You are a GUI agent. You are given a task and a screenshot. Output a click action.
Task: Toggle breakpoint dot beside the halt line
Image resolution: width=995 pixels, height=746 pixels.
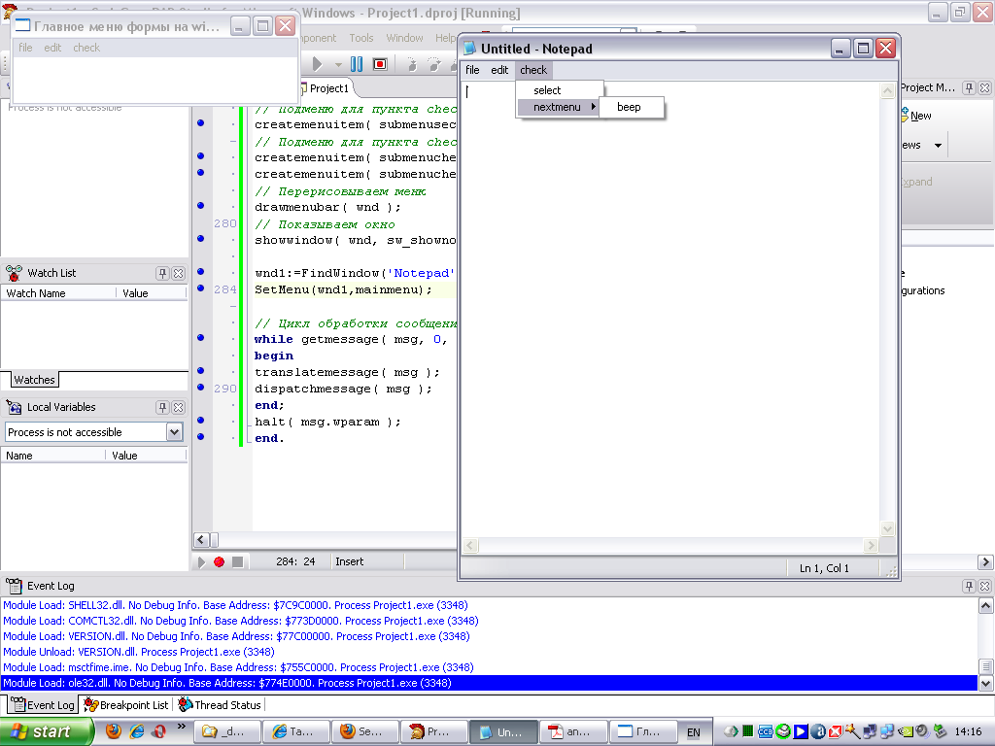200,422
